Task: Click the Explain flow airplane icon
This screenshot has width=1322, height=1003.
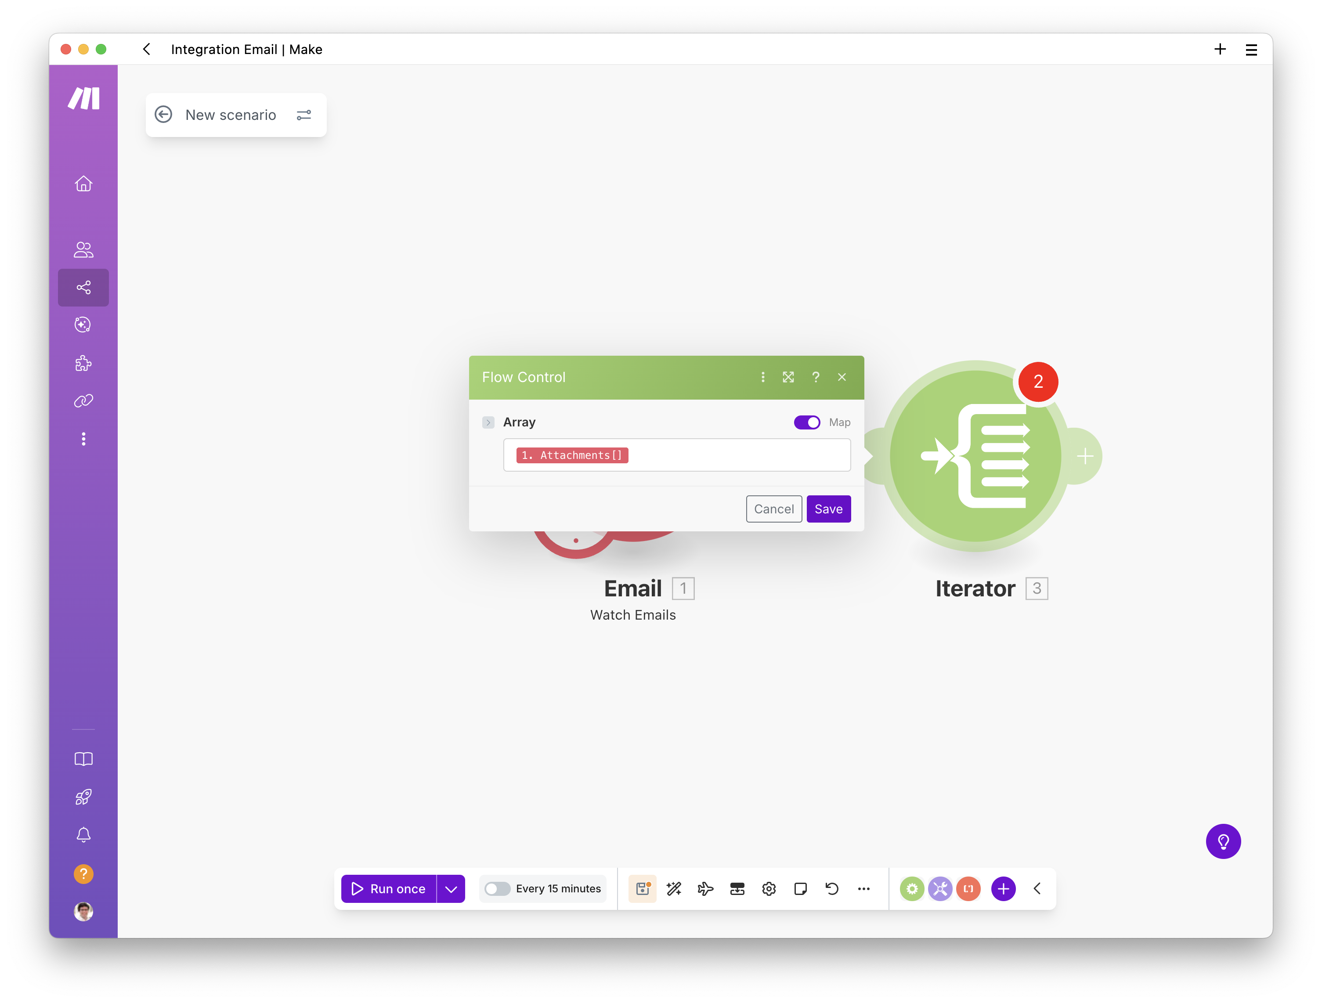Action: [x=705, y=889]
